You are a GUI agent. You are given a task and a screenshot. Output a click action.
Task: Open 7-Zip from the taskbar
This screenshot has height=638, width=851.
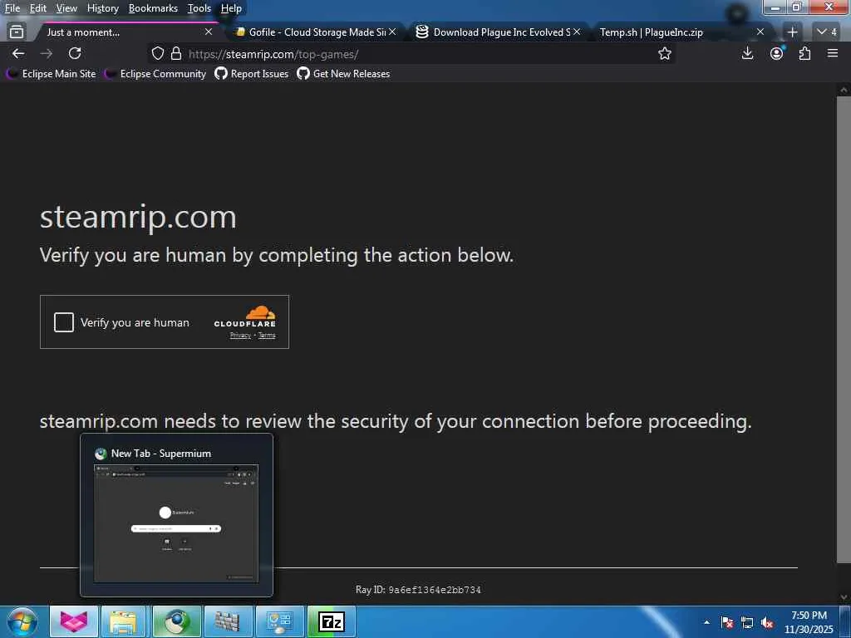[331, 621]
